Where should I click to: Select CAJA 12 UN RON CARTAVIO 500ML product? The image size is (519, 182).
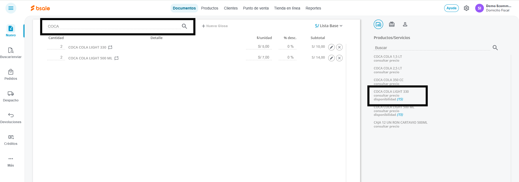(x=401, y=123)
